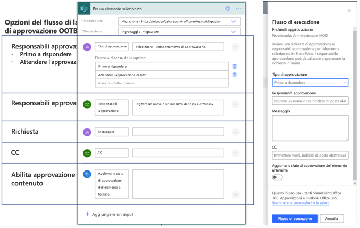Click the 'Messaggio' name field in designer

tap(112, 132)
